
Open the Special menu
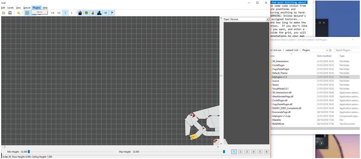click(x=27, y=8)
